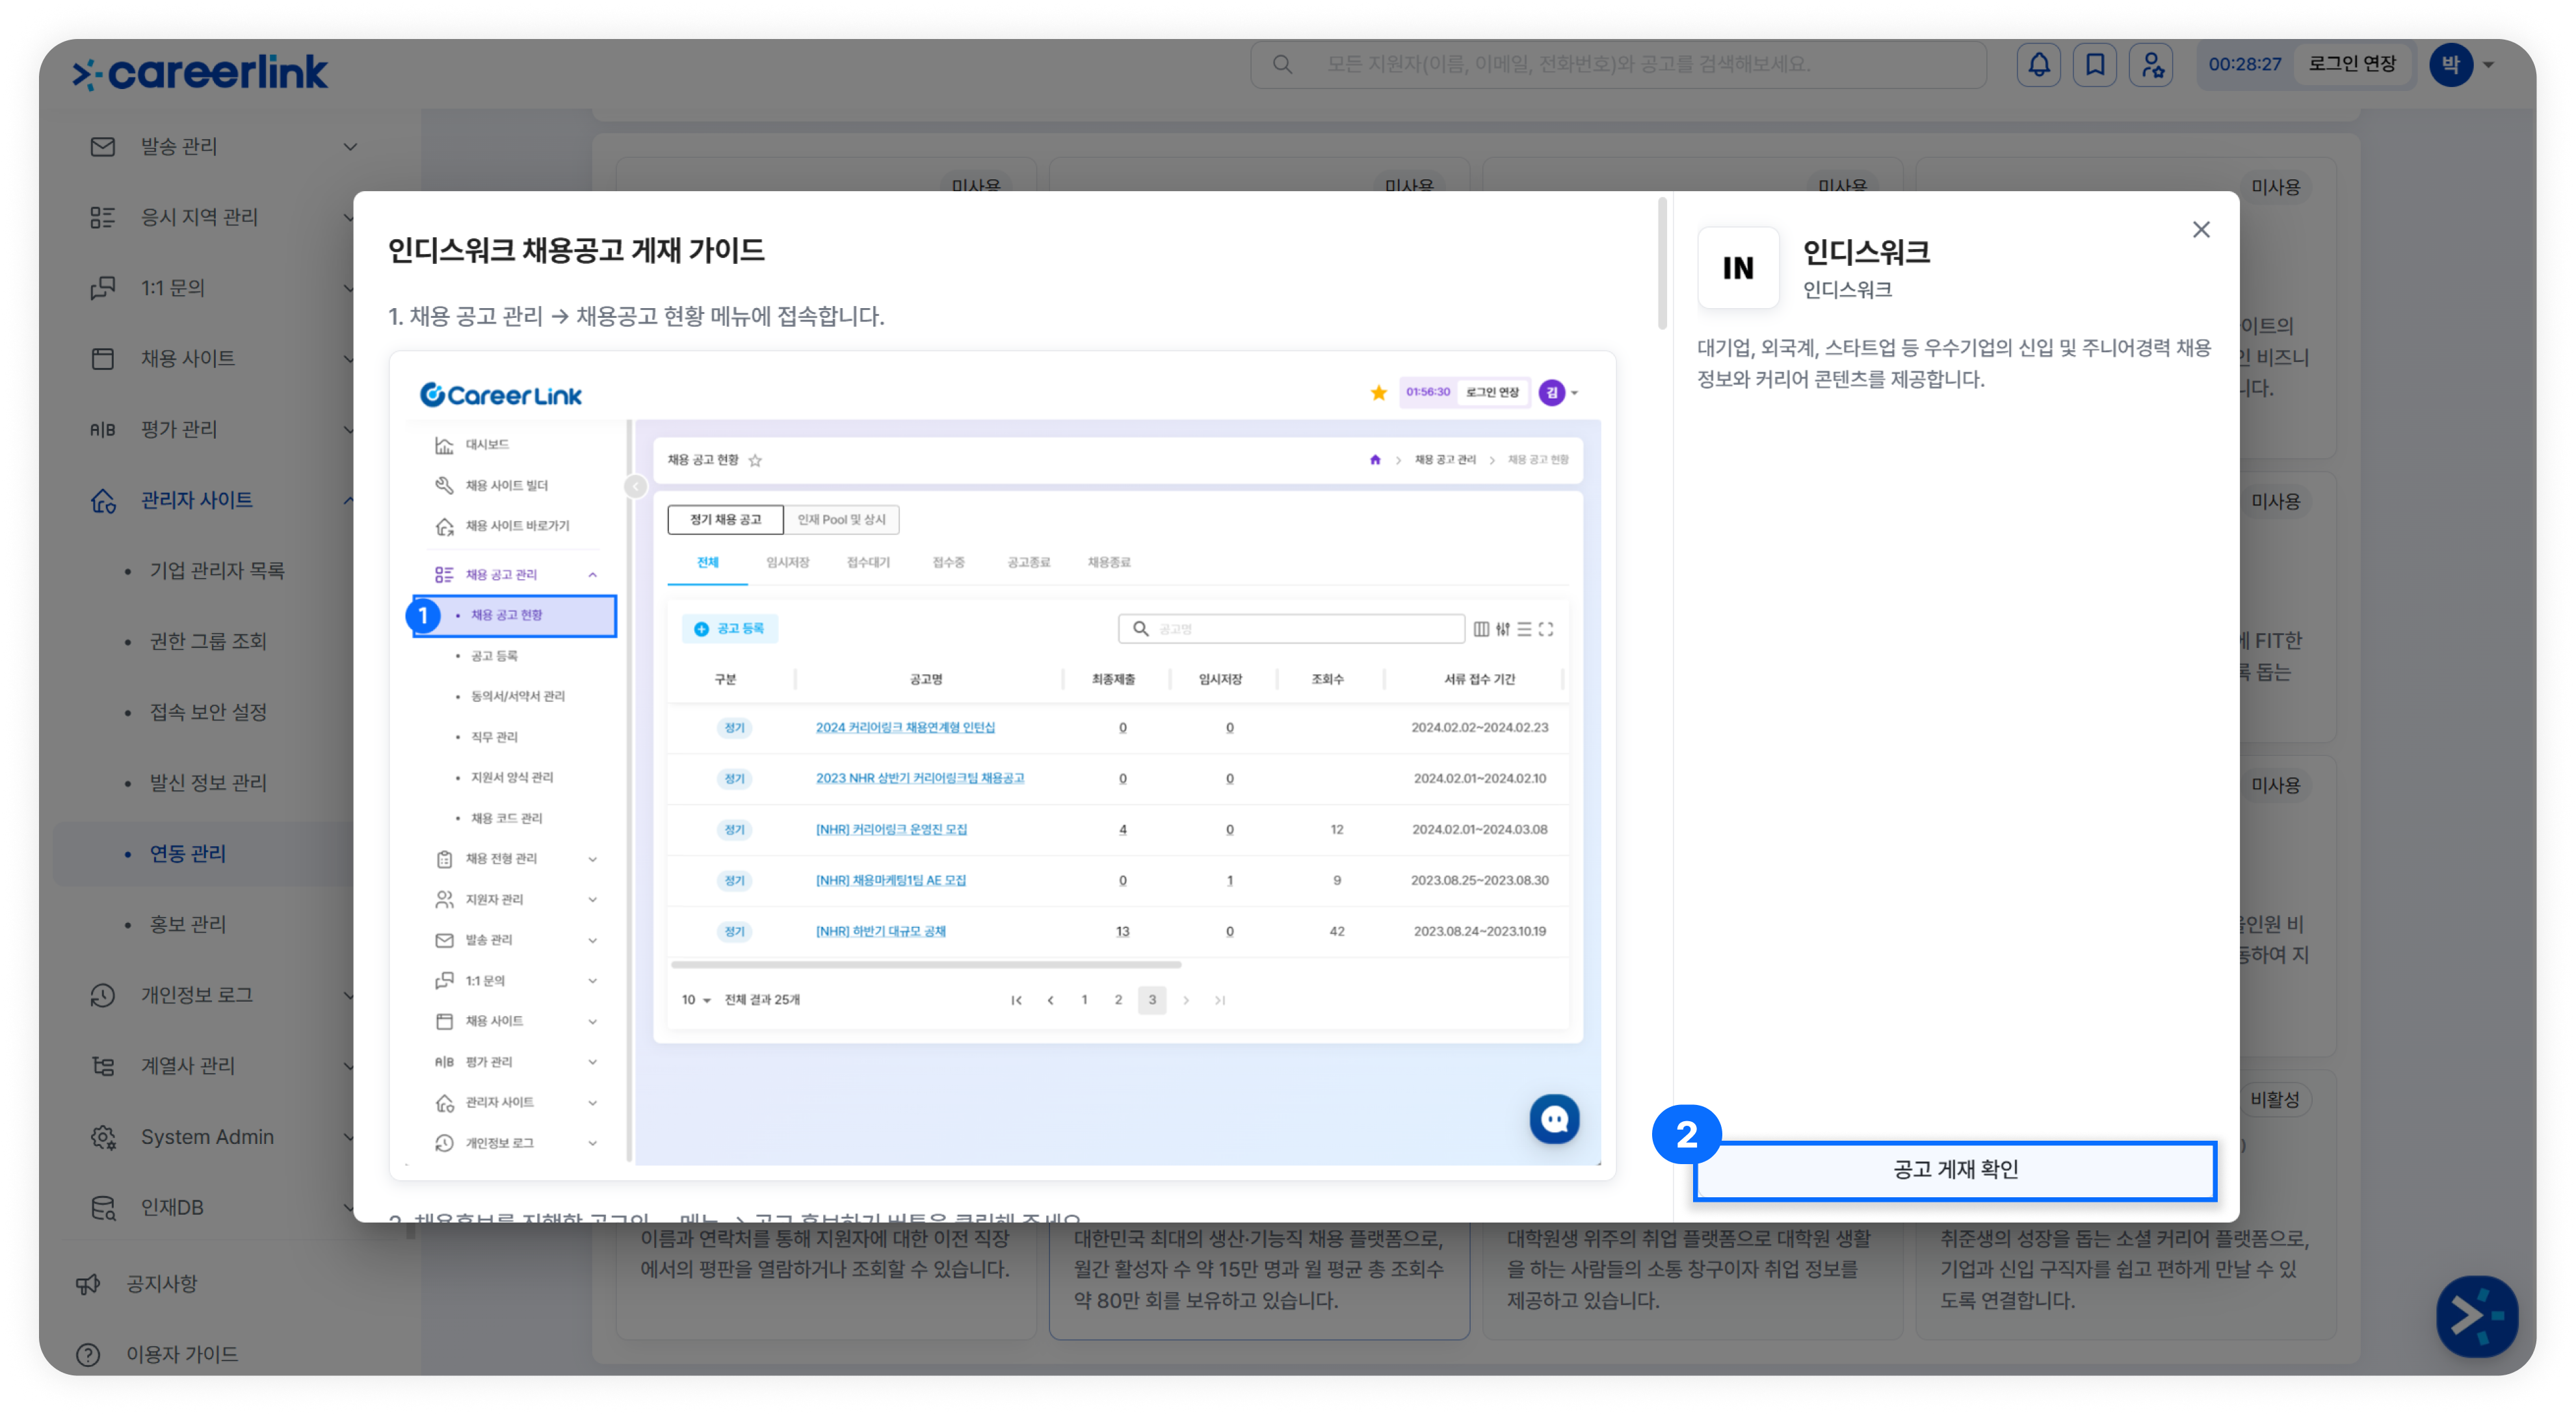2576x1415 pixels.
Task: Close the 인디스워크 guide dialog
Action: click(x=2201, y=230)
